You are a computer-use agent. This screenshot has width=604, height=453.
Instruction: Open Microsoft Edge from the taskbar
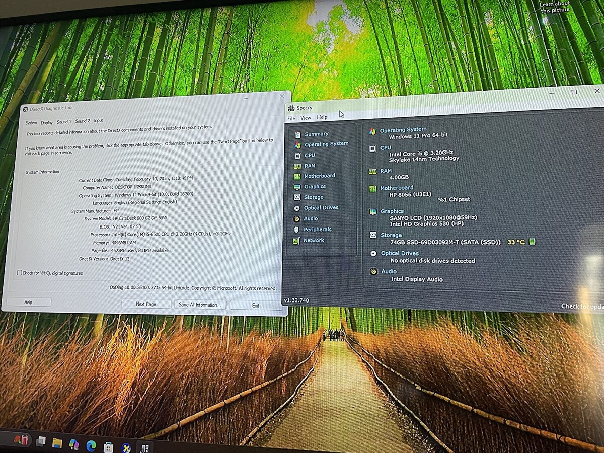pyautogui.click(x=91, y=444)
